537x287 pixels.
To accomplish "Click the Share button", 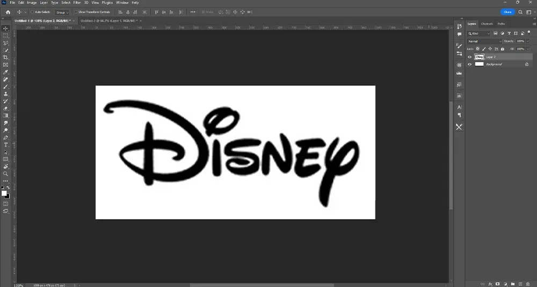I will (x=507, y=12).
